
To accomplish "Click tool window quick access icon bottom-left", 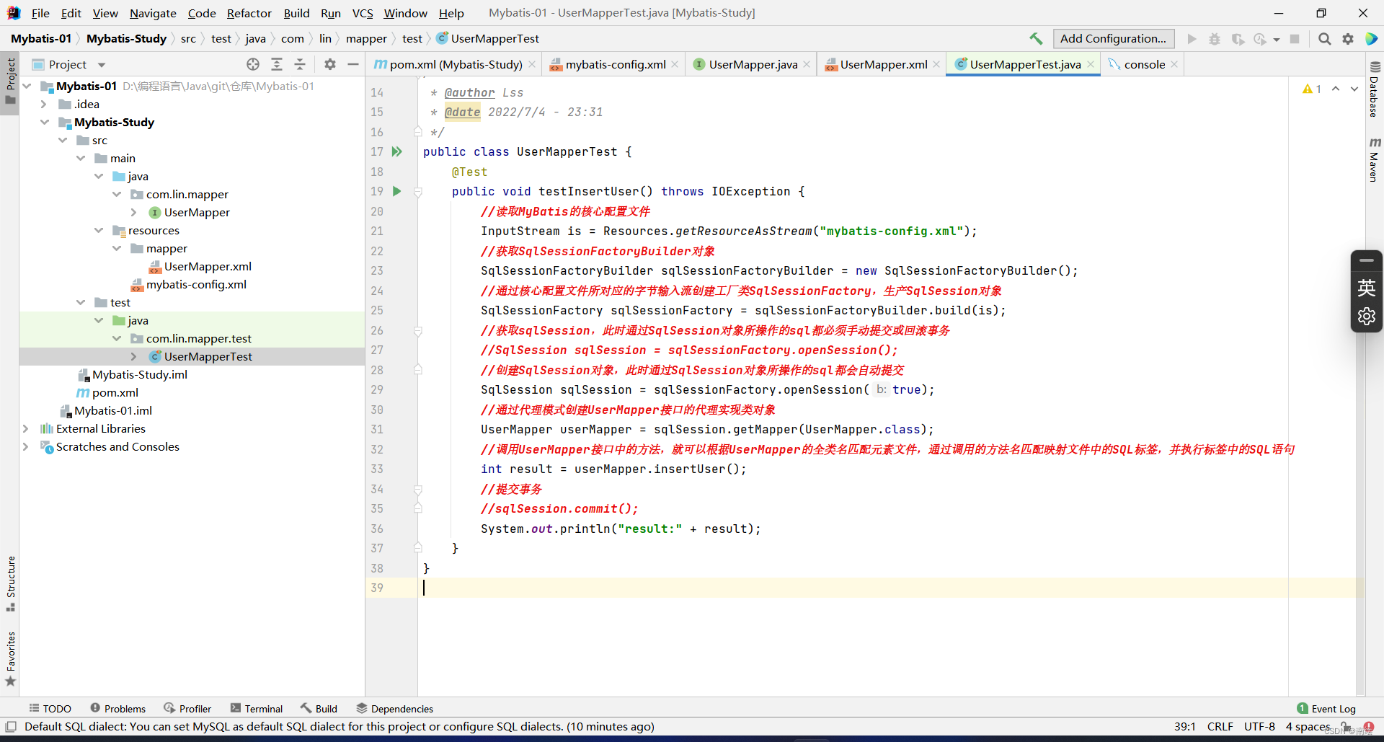I will click(11, 726).
